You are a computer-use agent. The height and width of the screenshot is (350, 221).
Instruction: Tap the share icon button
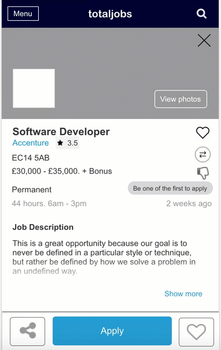(28, 332)
